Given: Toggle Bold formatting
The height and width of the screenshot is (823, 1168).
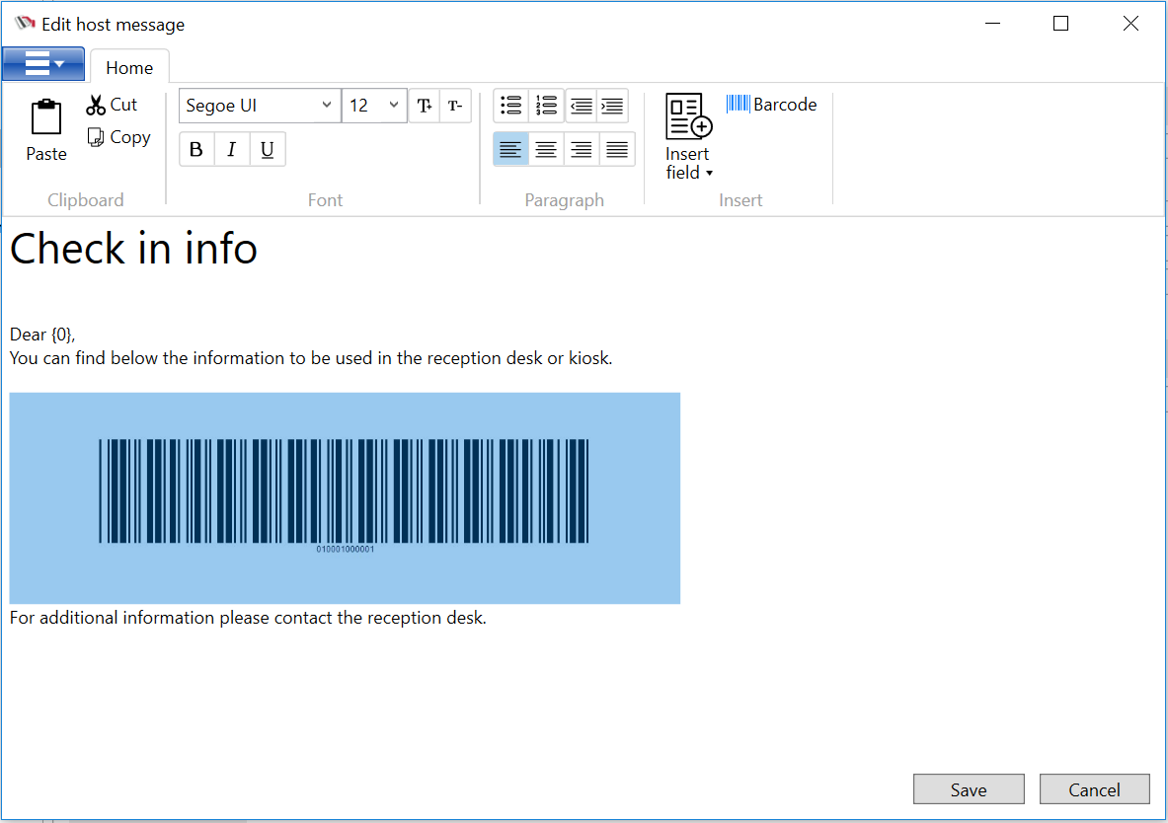Looking at the screenshot, I should [x=196, y=150].
